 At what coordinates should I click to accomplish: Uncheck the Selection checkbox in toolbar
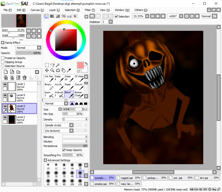116,16
